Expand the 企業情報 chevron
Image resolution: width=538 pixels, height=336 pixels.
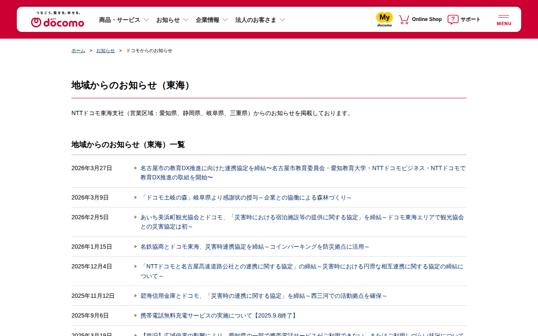pyautogui.click(x=225, y=20)
